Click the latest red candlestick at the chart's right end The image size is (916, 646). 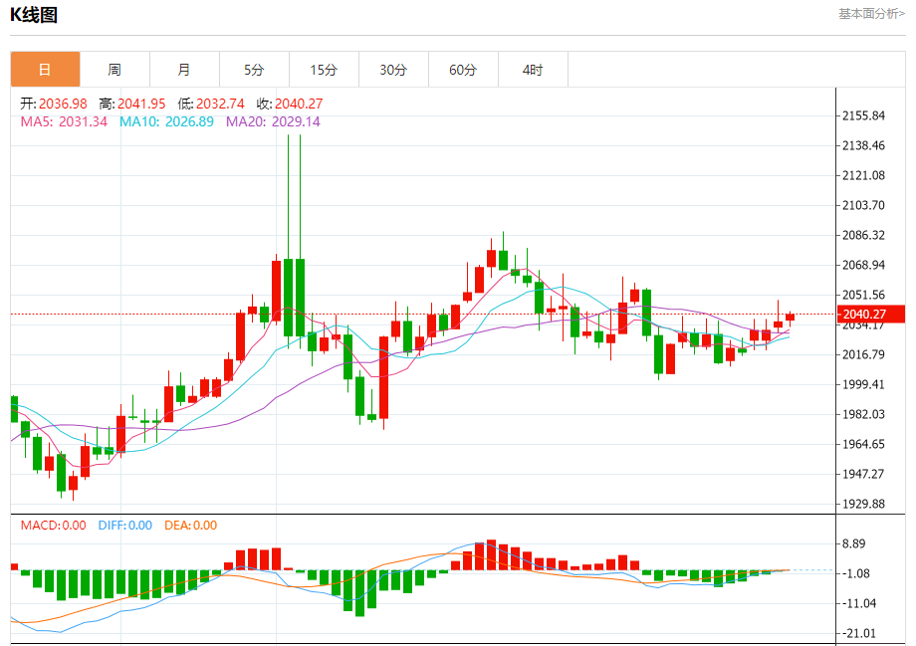(x=790, y=318)
